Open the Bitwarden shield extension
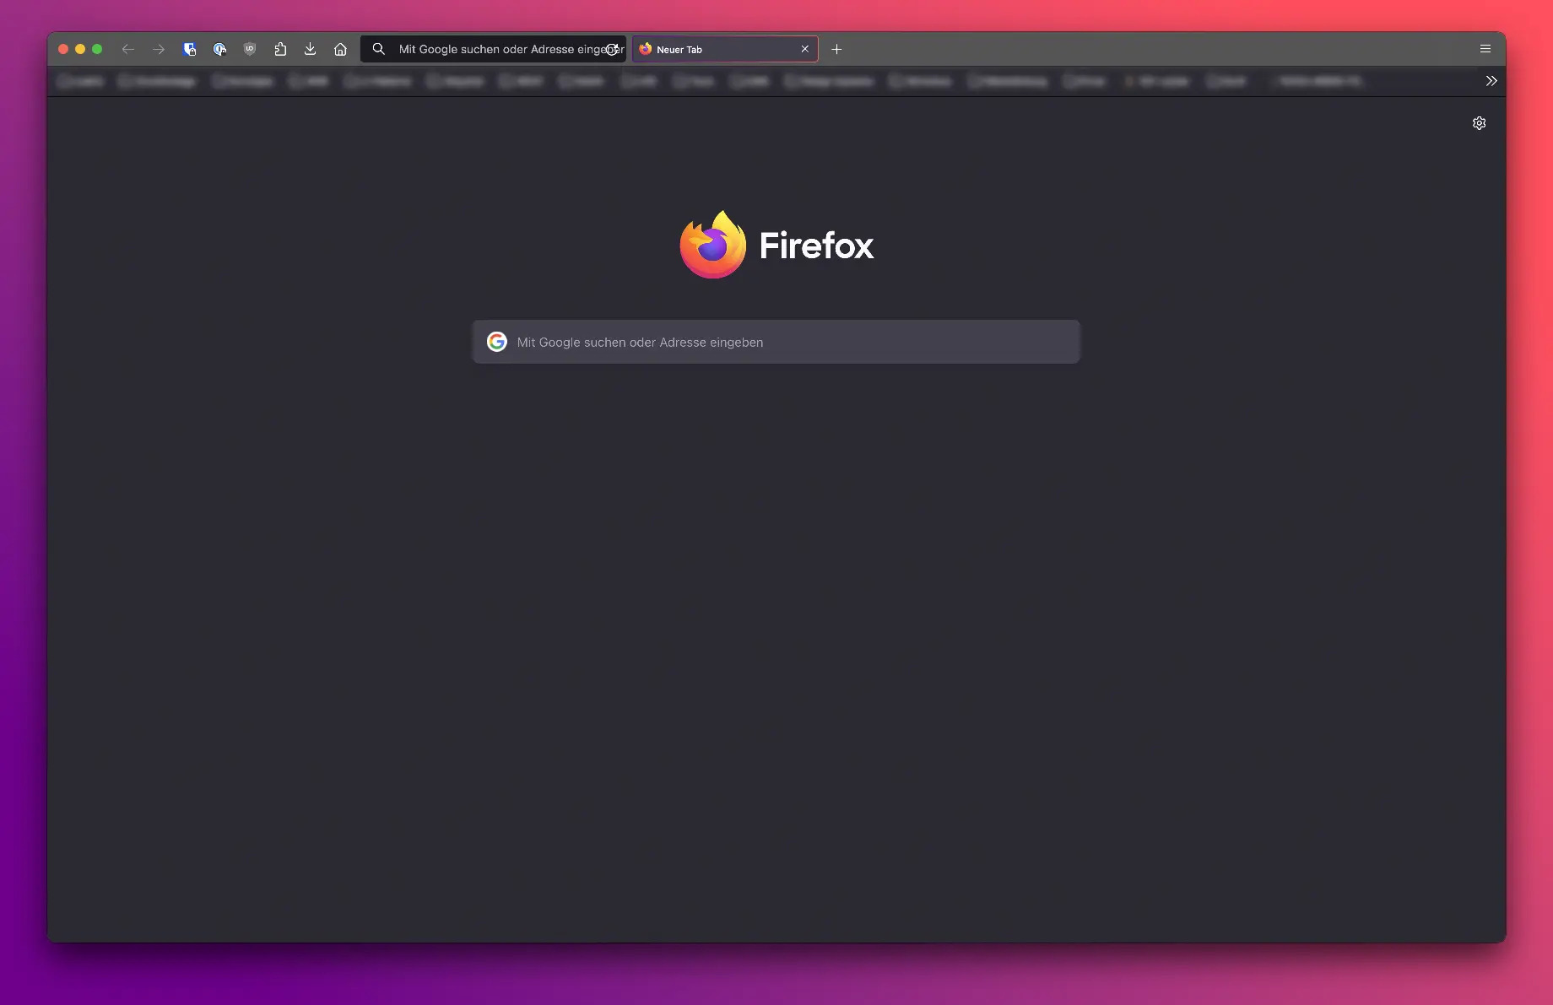 coord(189,49)
